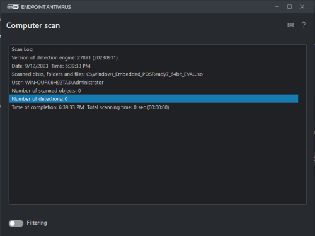Viewport: 315px width, 236px height.
Task: Select the Date and Time log row
Action: click(x=154, y=66)
